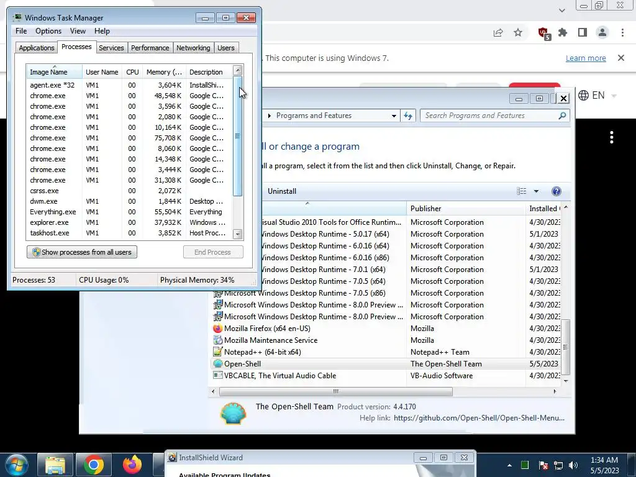
Task: Click the process list scrollbar thumb
Action: coord(238,136)
